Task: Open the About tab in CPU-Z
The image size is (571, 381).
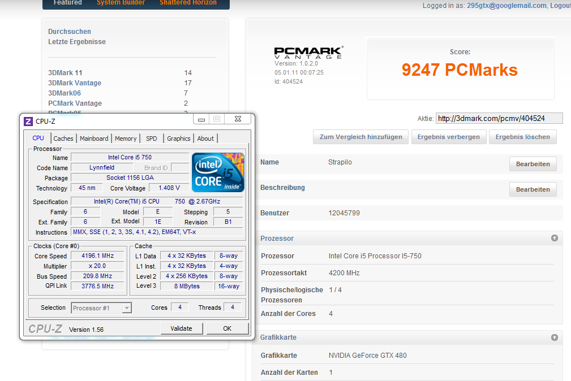Action: (x=205, y=138)
